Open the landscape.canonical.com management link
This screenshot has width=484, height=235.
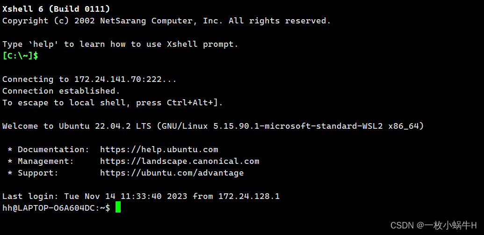click(180, 161)
